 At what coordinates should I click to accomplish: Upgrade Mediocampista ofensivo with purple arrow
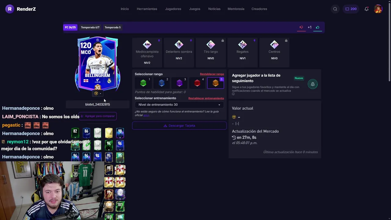tap(159, 40)
